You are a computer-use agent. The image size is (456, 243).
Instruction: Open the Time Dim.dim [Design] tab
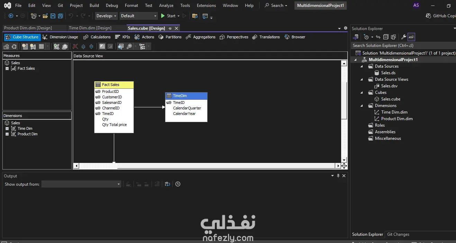[90, 28]
